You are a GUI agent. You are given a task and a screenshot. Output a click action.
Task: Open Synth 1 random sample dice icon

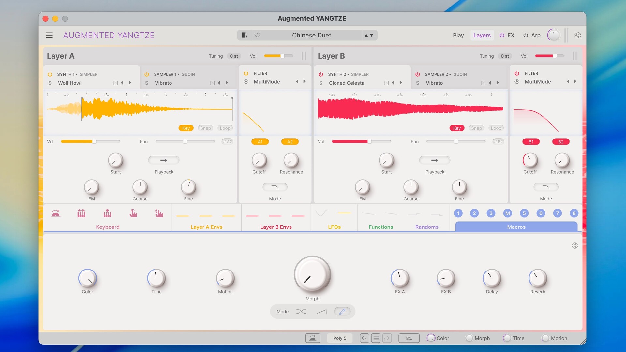pyautogui.click(x=115, y=83)
